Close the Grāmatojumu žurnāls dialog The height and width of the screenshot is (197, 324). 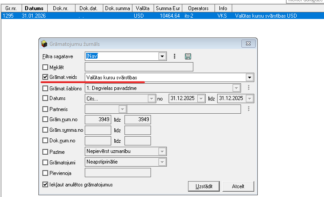click(x=250, y=44)
